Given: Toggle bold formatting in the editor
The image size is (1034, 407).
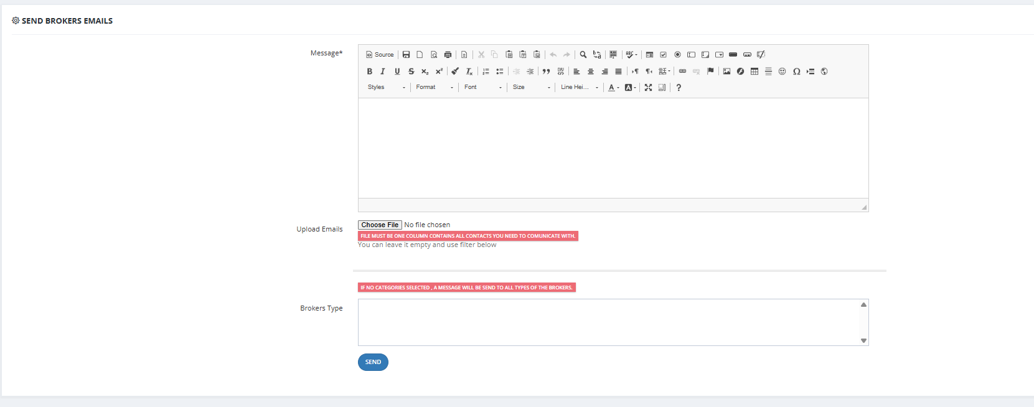Looking at the screenshot, I should coord(369,72).
